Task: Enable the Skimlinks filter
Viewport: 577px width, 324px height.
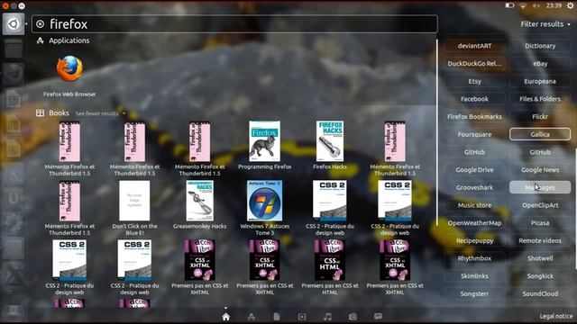Action: click(474, 276)
